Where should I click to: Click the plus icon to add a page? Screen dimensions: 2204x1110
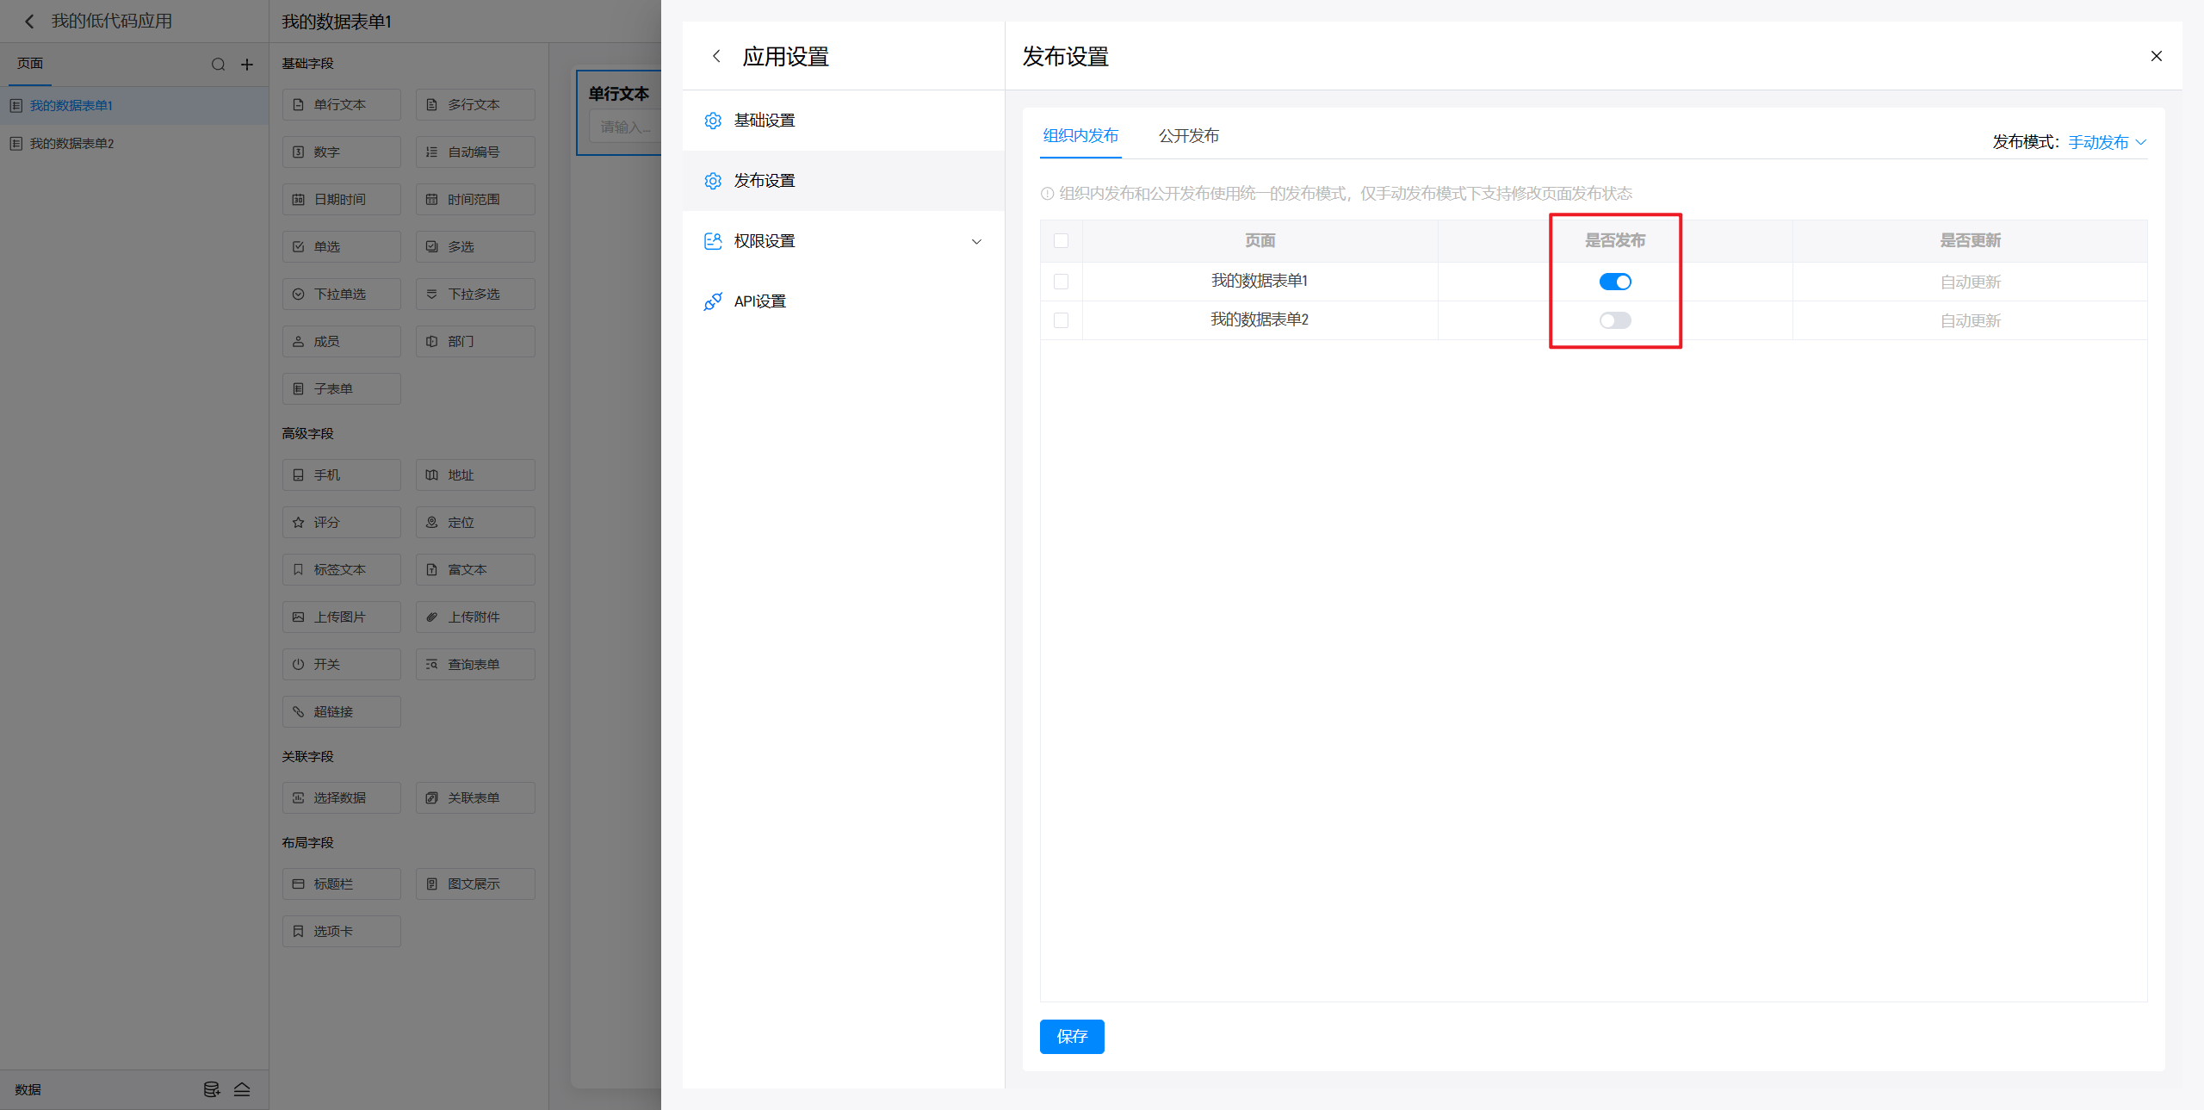[x=247, y=65]
